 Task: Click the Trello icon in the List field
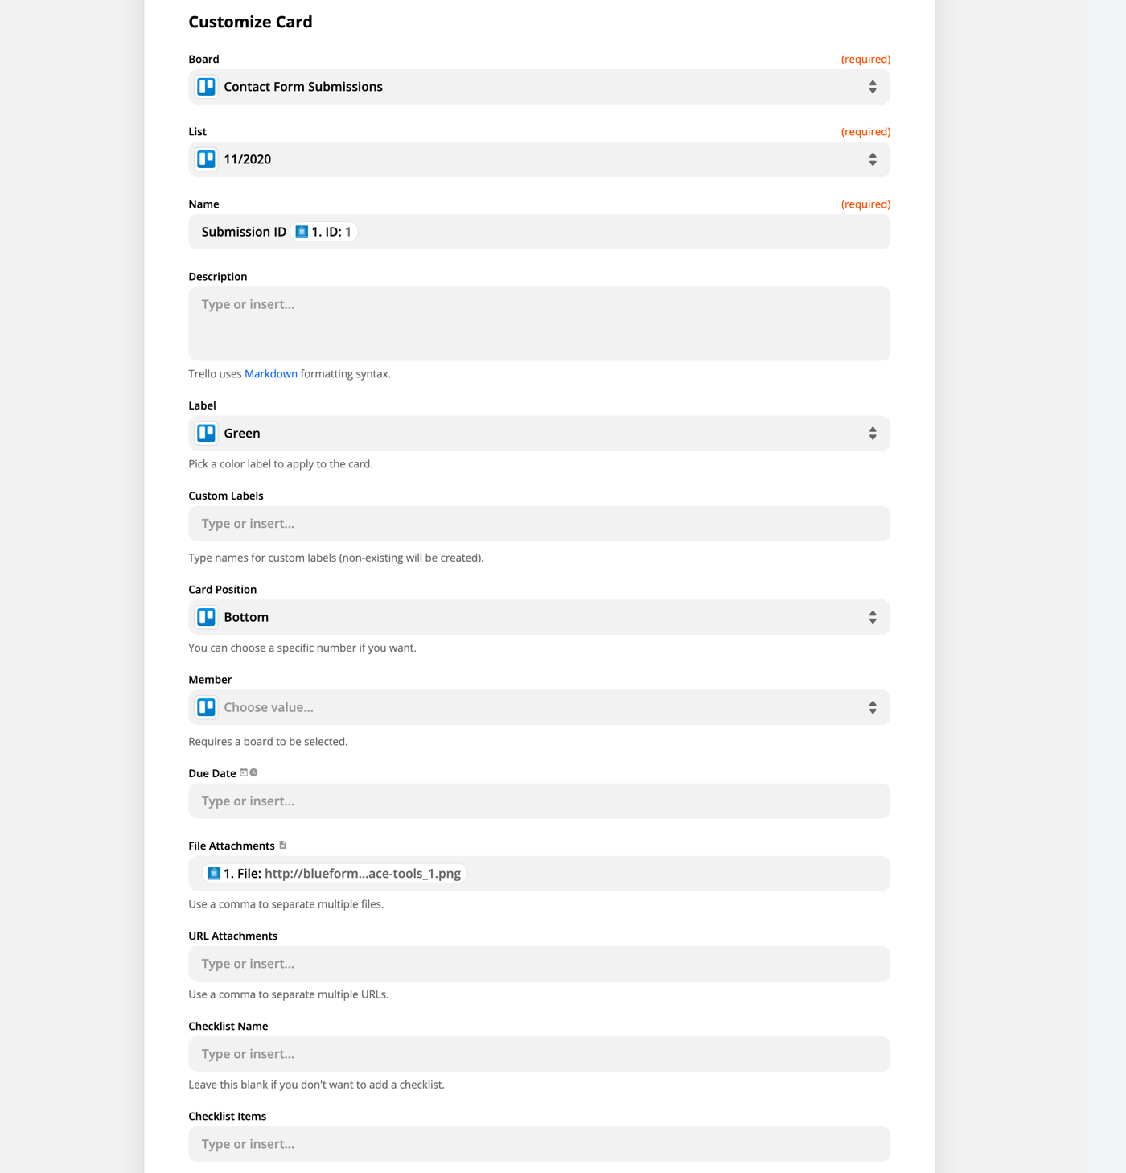pyautogui.click(x=206, y=159)
